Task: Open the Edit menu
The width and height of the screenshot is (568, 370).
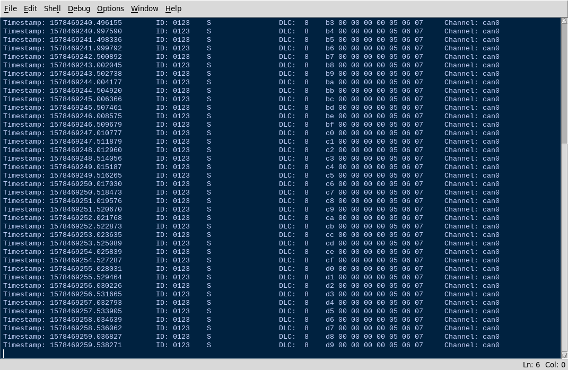Action: (x=30, y=8)
